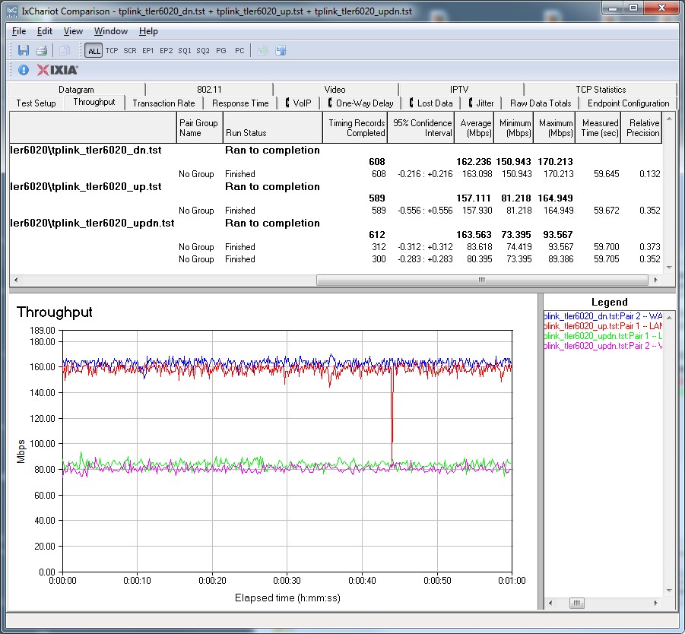Switch to the Raw Data Totals tab
The height and width of the screenshot is (634, 685).
click(x=541, y=103)
